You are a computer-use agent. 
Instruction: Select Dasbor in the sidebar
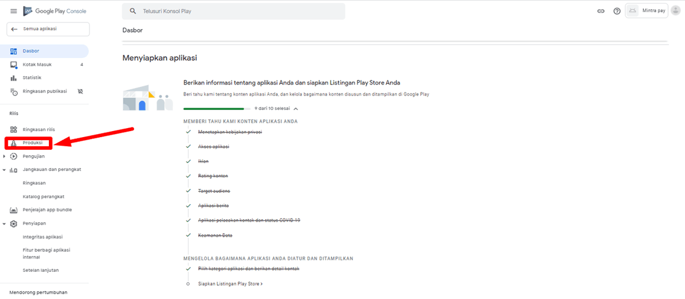[31, 51]
